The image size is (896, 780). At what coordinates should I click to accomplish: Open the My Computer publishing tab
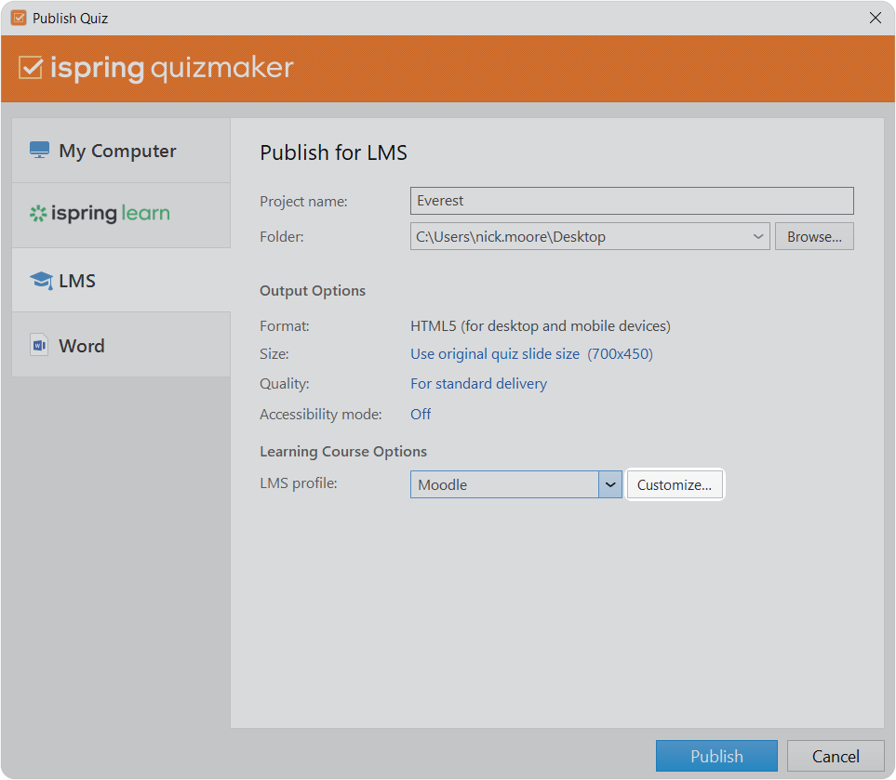pos(121,151)
